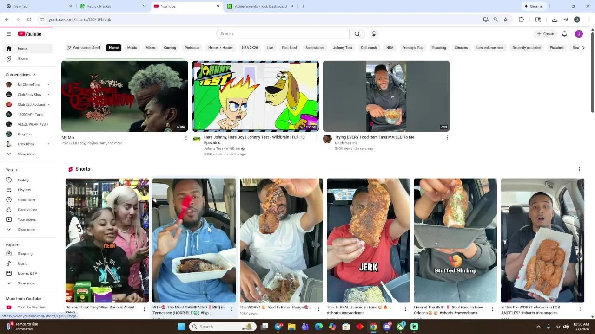
Task: Open Johnny Test - WildBrain channel link
Action: pyautogui.click(x=222, y=148)
